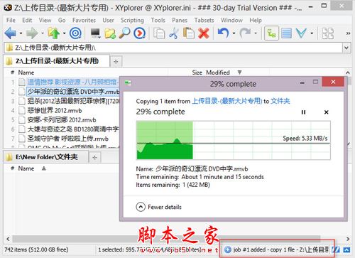Screen dimensions: 355x258
Task: Select the E:\New Folder\文件夹 tab
Action: tap(45, 157)
